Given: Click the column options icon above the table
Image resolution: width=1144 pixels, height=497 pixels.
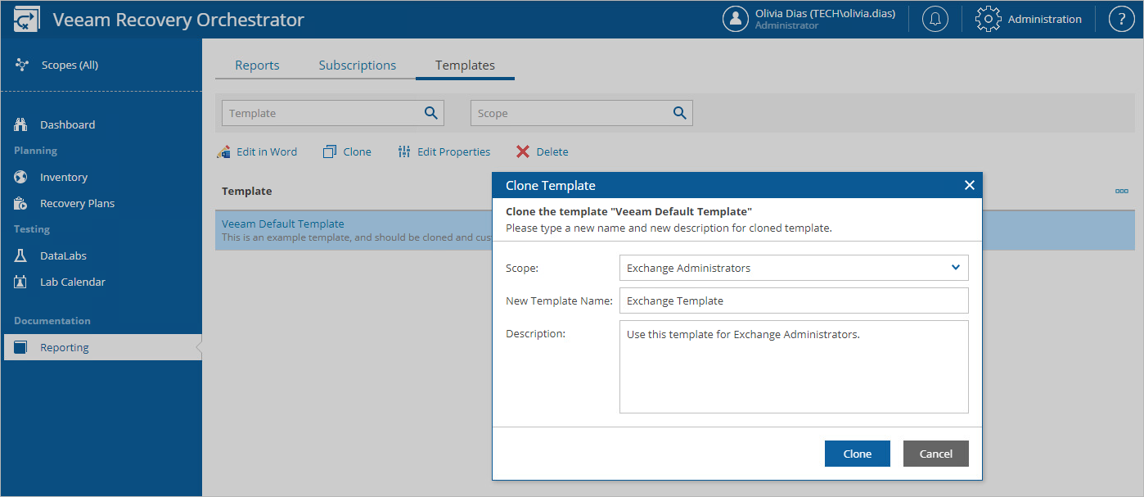Looking at the screenshot, I should (x=1120, y=191).
